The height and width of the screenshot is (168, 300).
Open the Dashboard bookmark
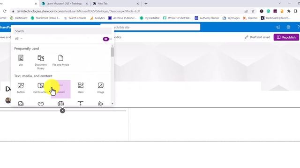pos(19,18)
